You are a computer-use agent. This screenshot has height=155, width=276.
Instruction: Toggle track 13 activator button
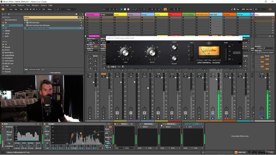pos(213,113)
